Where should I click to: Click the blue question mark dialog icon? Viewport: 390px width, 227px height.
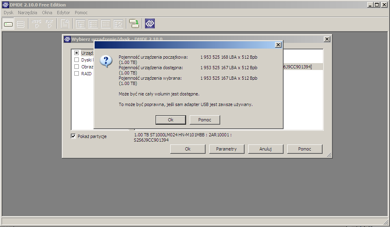106,62
